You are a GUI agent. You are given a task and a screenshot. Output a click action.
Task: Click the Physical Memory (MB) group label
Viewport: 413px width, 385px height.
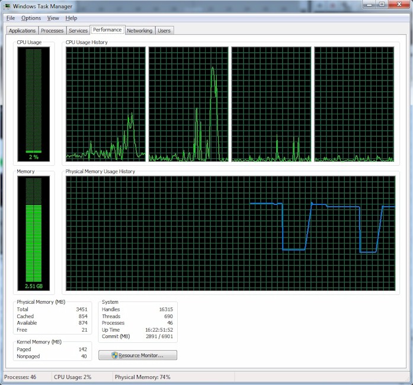41,302
